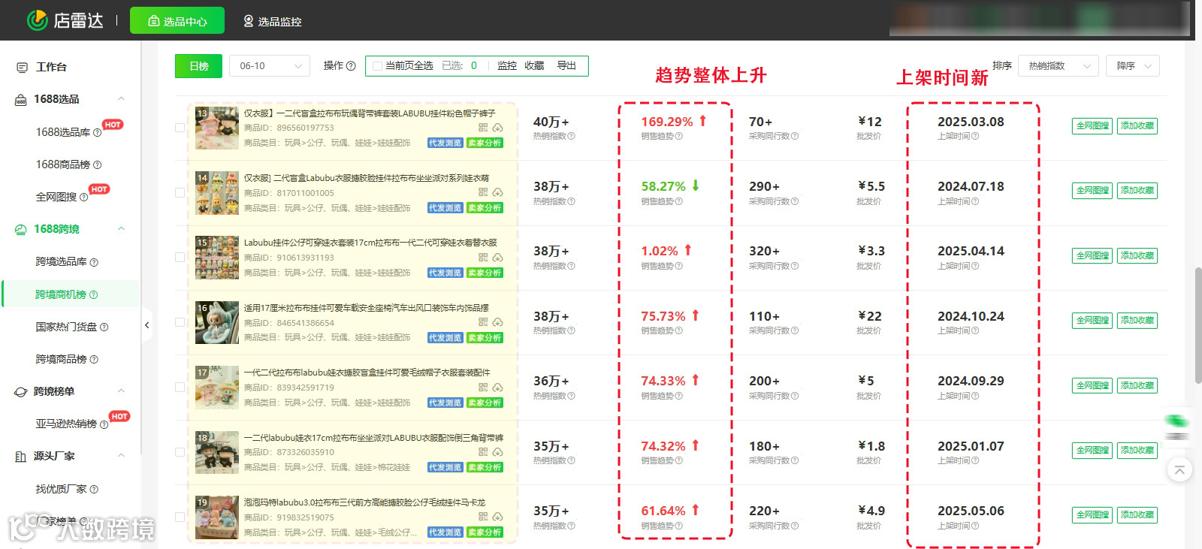This screenshot has width=1202, height=549.
Task: Click the 收藏 bulk action
Action: pos(534,66)
